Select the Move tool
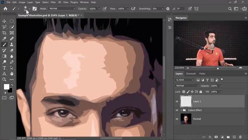 (x=4, y=21)
